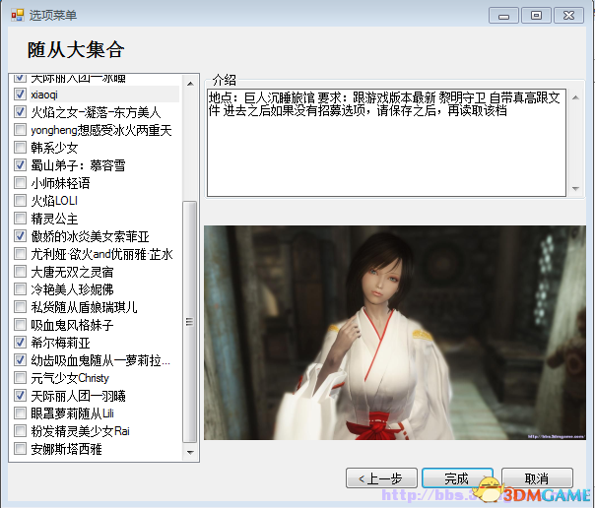This screenshot has width=595, height=508.
Task: Click the follower preview image
Action: click(395, 333)
